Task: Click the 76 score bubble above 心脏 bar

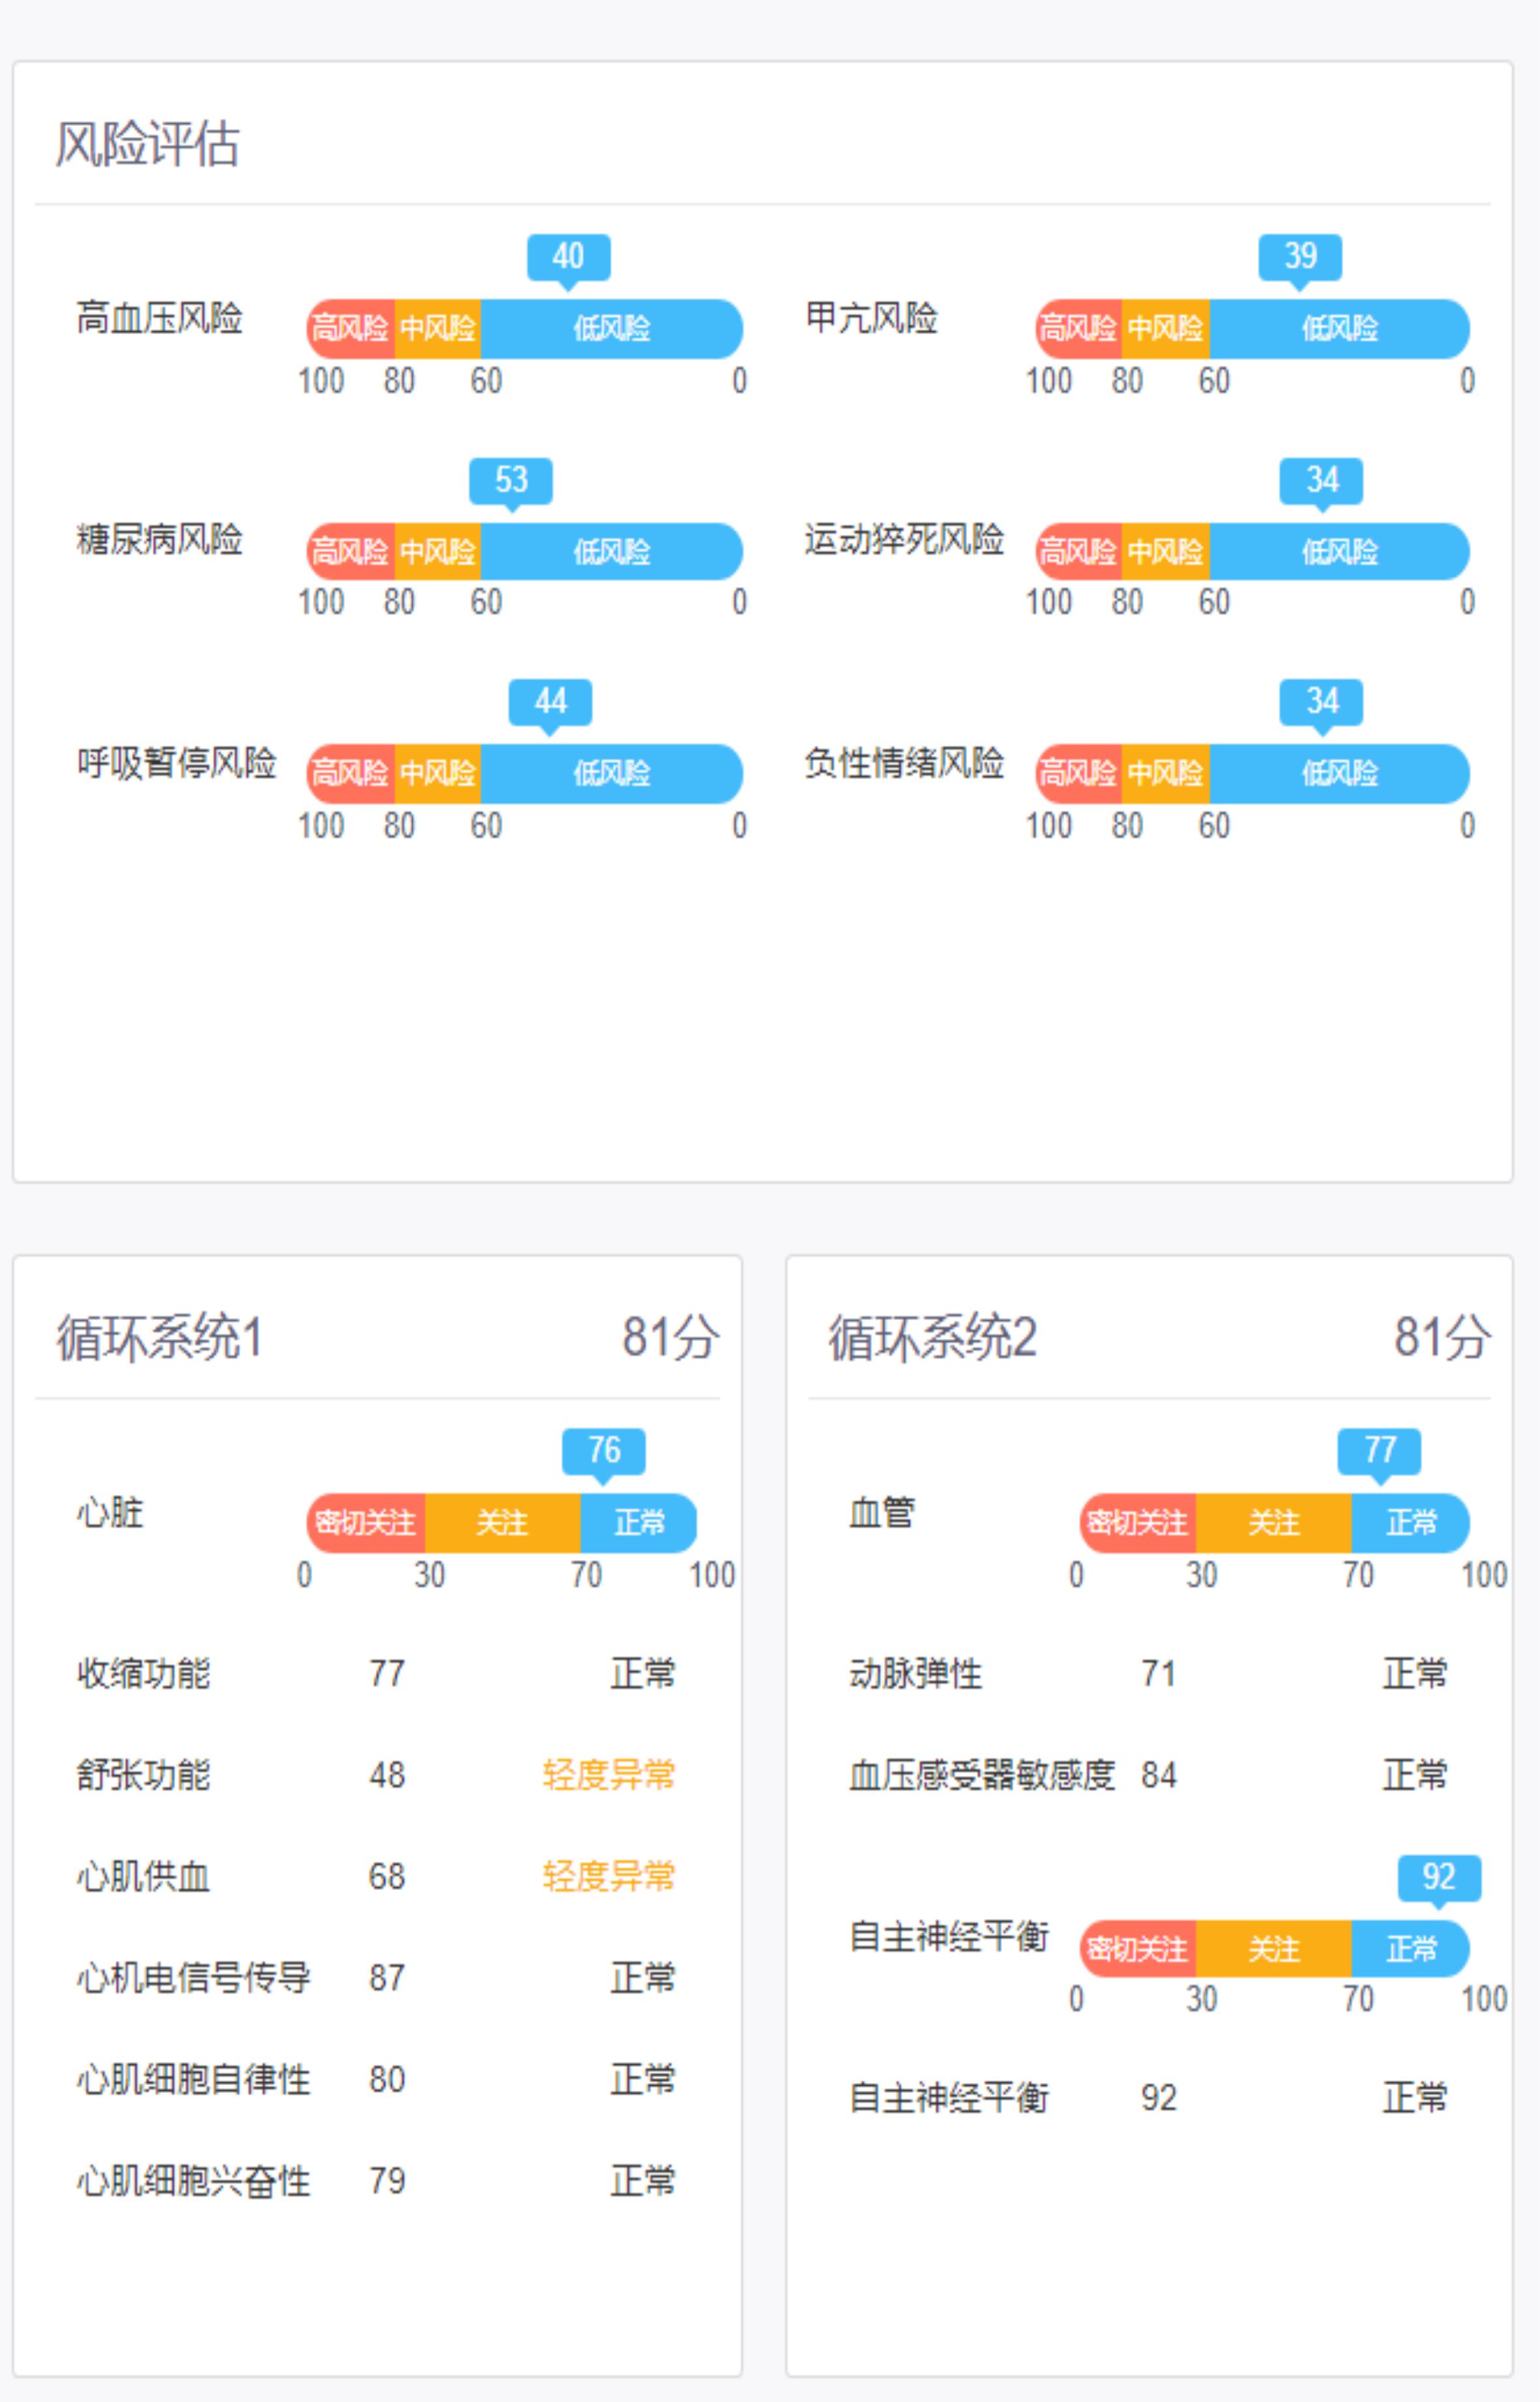Action: (603, 1450)
